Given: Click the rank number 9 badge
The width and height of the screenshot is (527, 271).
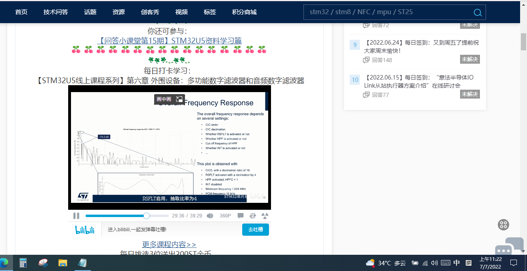Looking at the screenshot, I should [x=355, y=45].
